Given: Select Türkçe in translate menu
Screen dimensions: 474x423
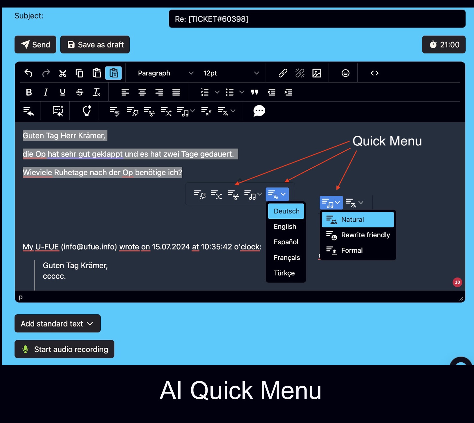Looking at the screenshot, I should (286, 273).
